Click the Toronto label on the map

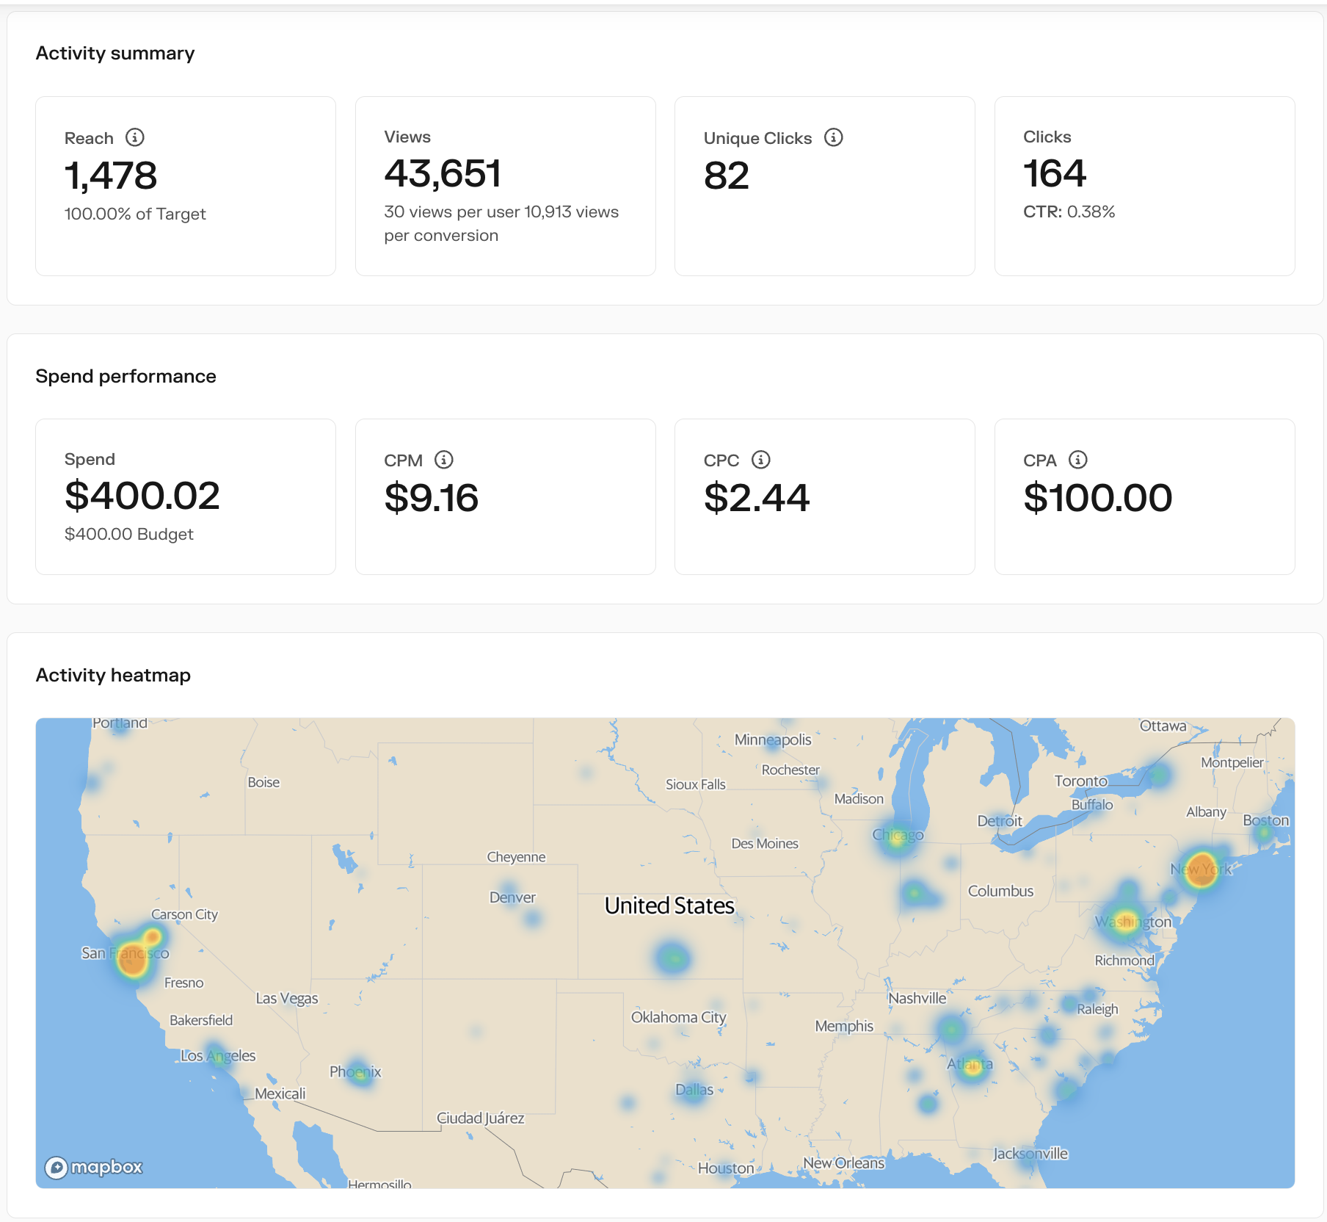1081,781
